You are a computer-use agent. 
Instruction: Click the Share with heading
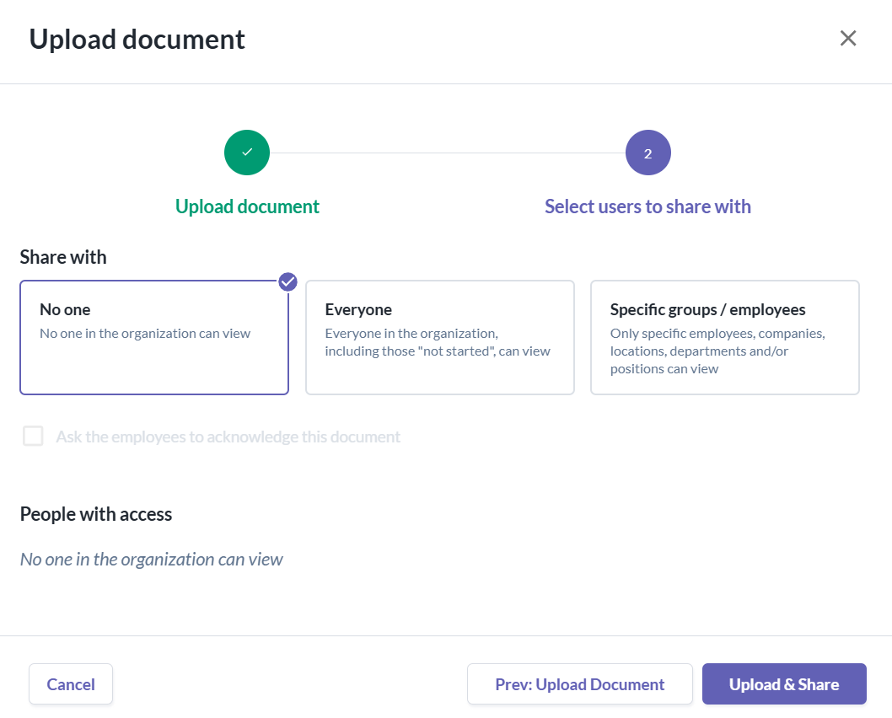pos(63,257)
